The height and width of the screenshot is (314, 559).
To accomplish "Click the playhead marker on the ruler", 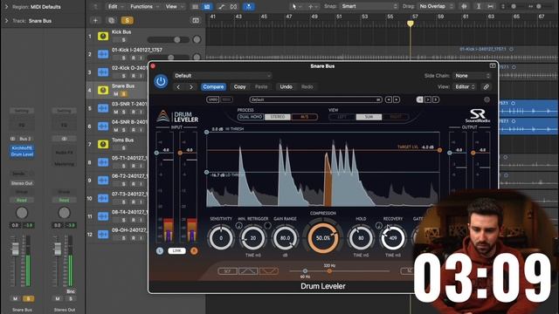I will tap(411, 24).
